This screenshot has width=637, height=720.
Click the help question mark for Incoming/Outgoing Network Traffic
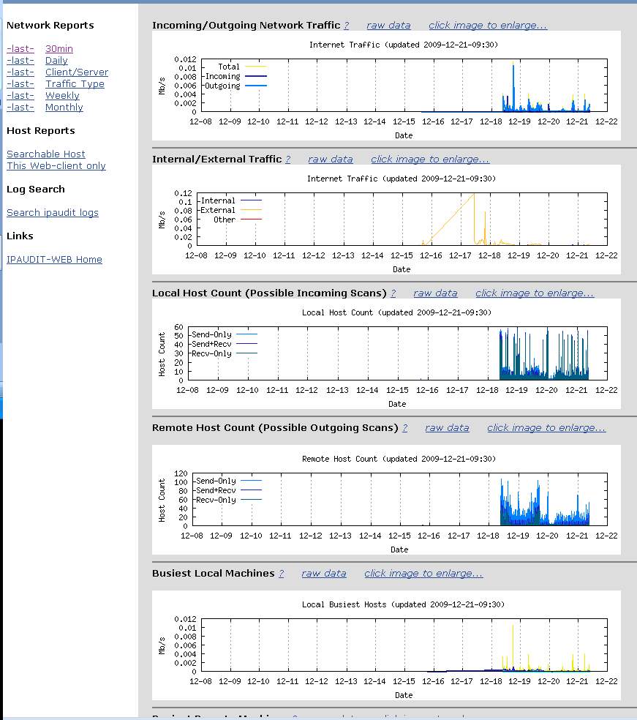click(347, 26)
